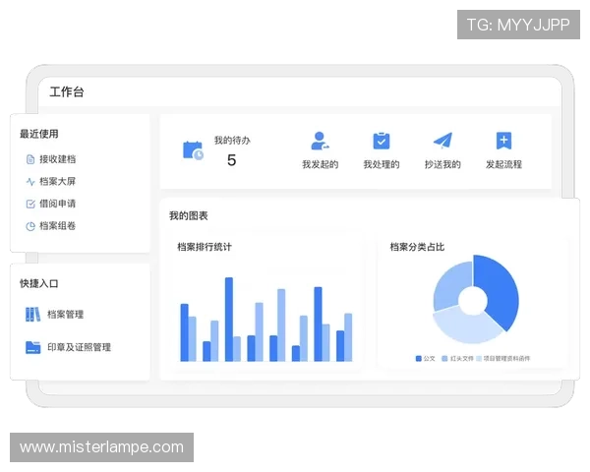The height and width of the screenshot is (472, 590).
Task: Click the 我的待办 label
Action: click(x=232, y=141)
